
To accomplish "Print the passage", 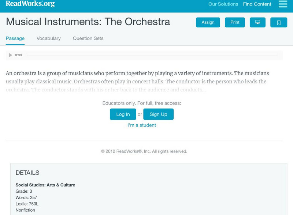I will 235,23.
